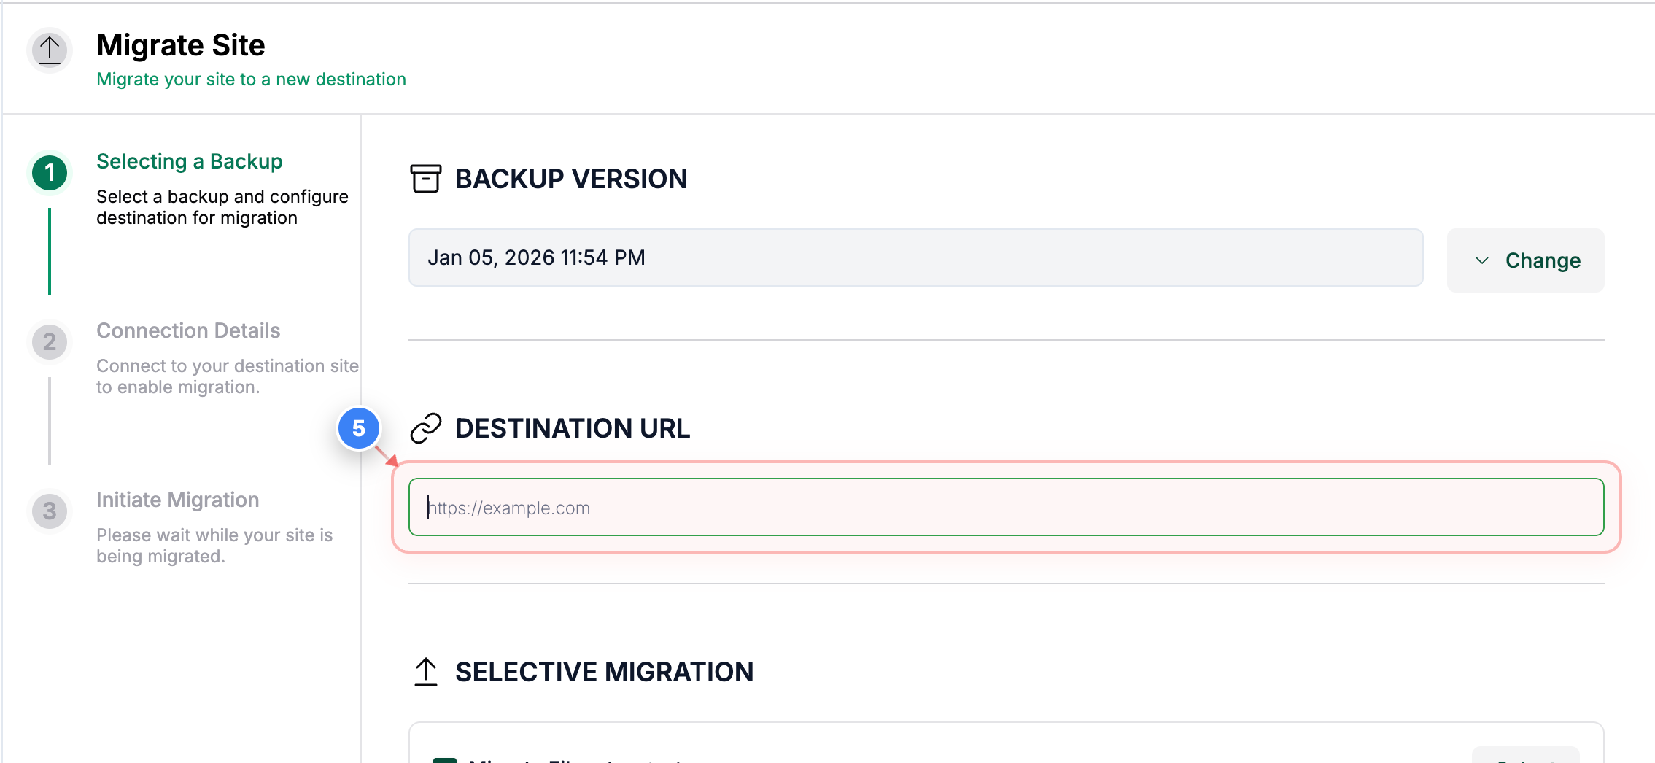
Task: Click the Migrate Site page title
Action: pos(181,45)
